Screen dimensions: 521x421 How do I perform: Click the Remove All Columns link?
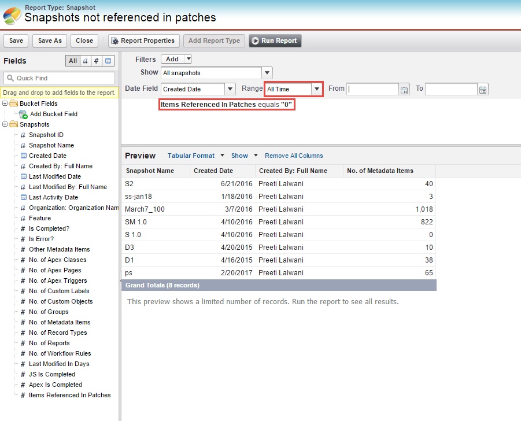tap(294, 156)
